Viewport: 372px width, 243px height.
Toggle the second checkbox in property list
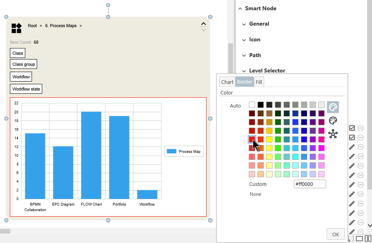[x=352, y=137]
